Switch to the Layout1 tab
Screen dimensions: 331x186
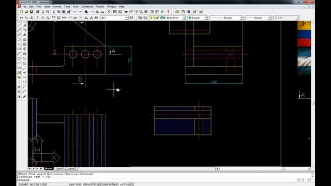60,168
